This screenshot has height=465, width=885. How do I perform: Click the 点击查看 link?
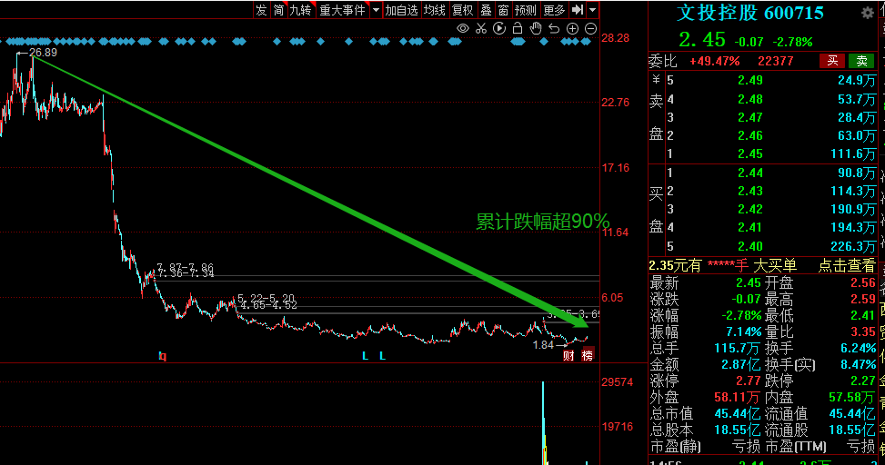[847, 265]
